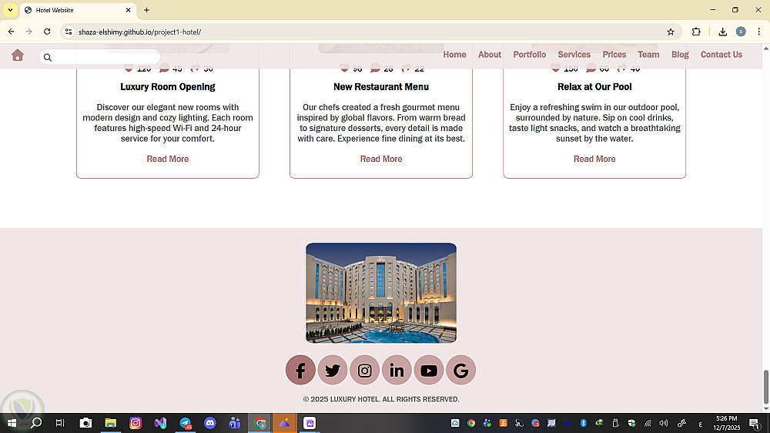
Task: Click the Luxury Room Opening heading
Action: [x=167, y=87]
